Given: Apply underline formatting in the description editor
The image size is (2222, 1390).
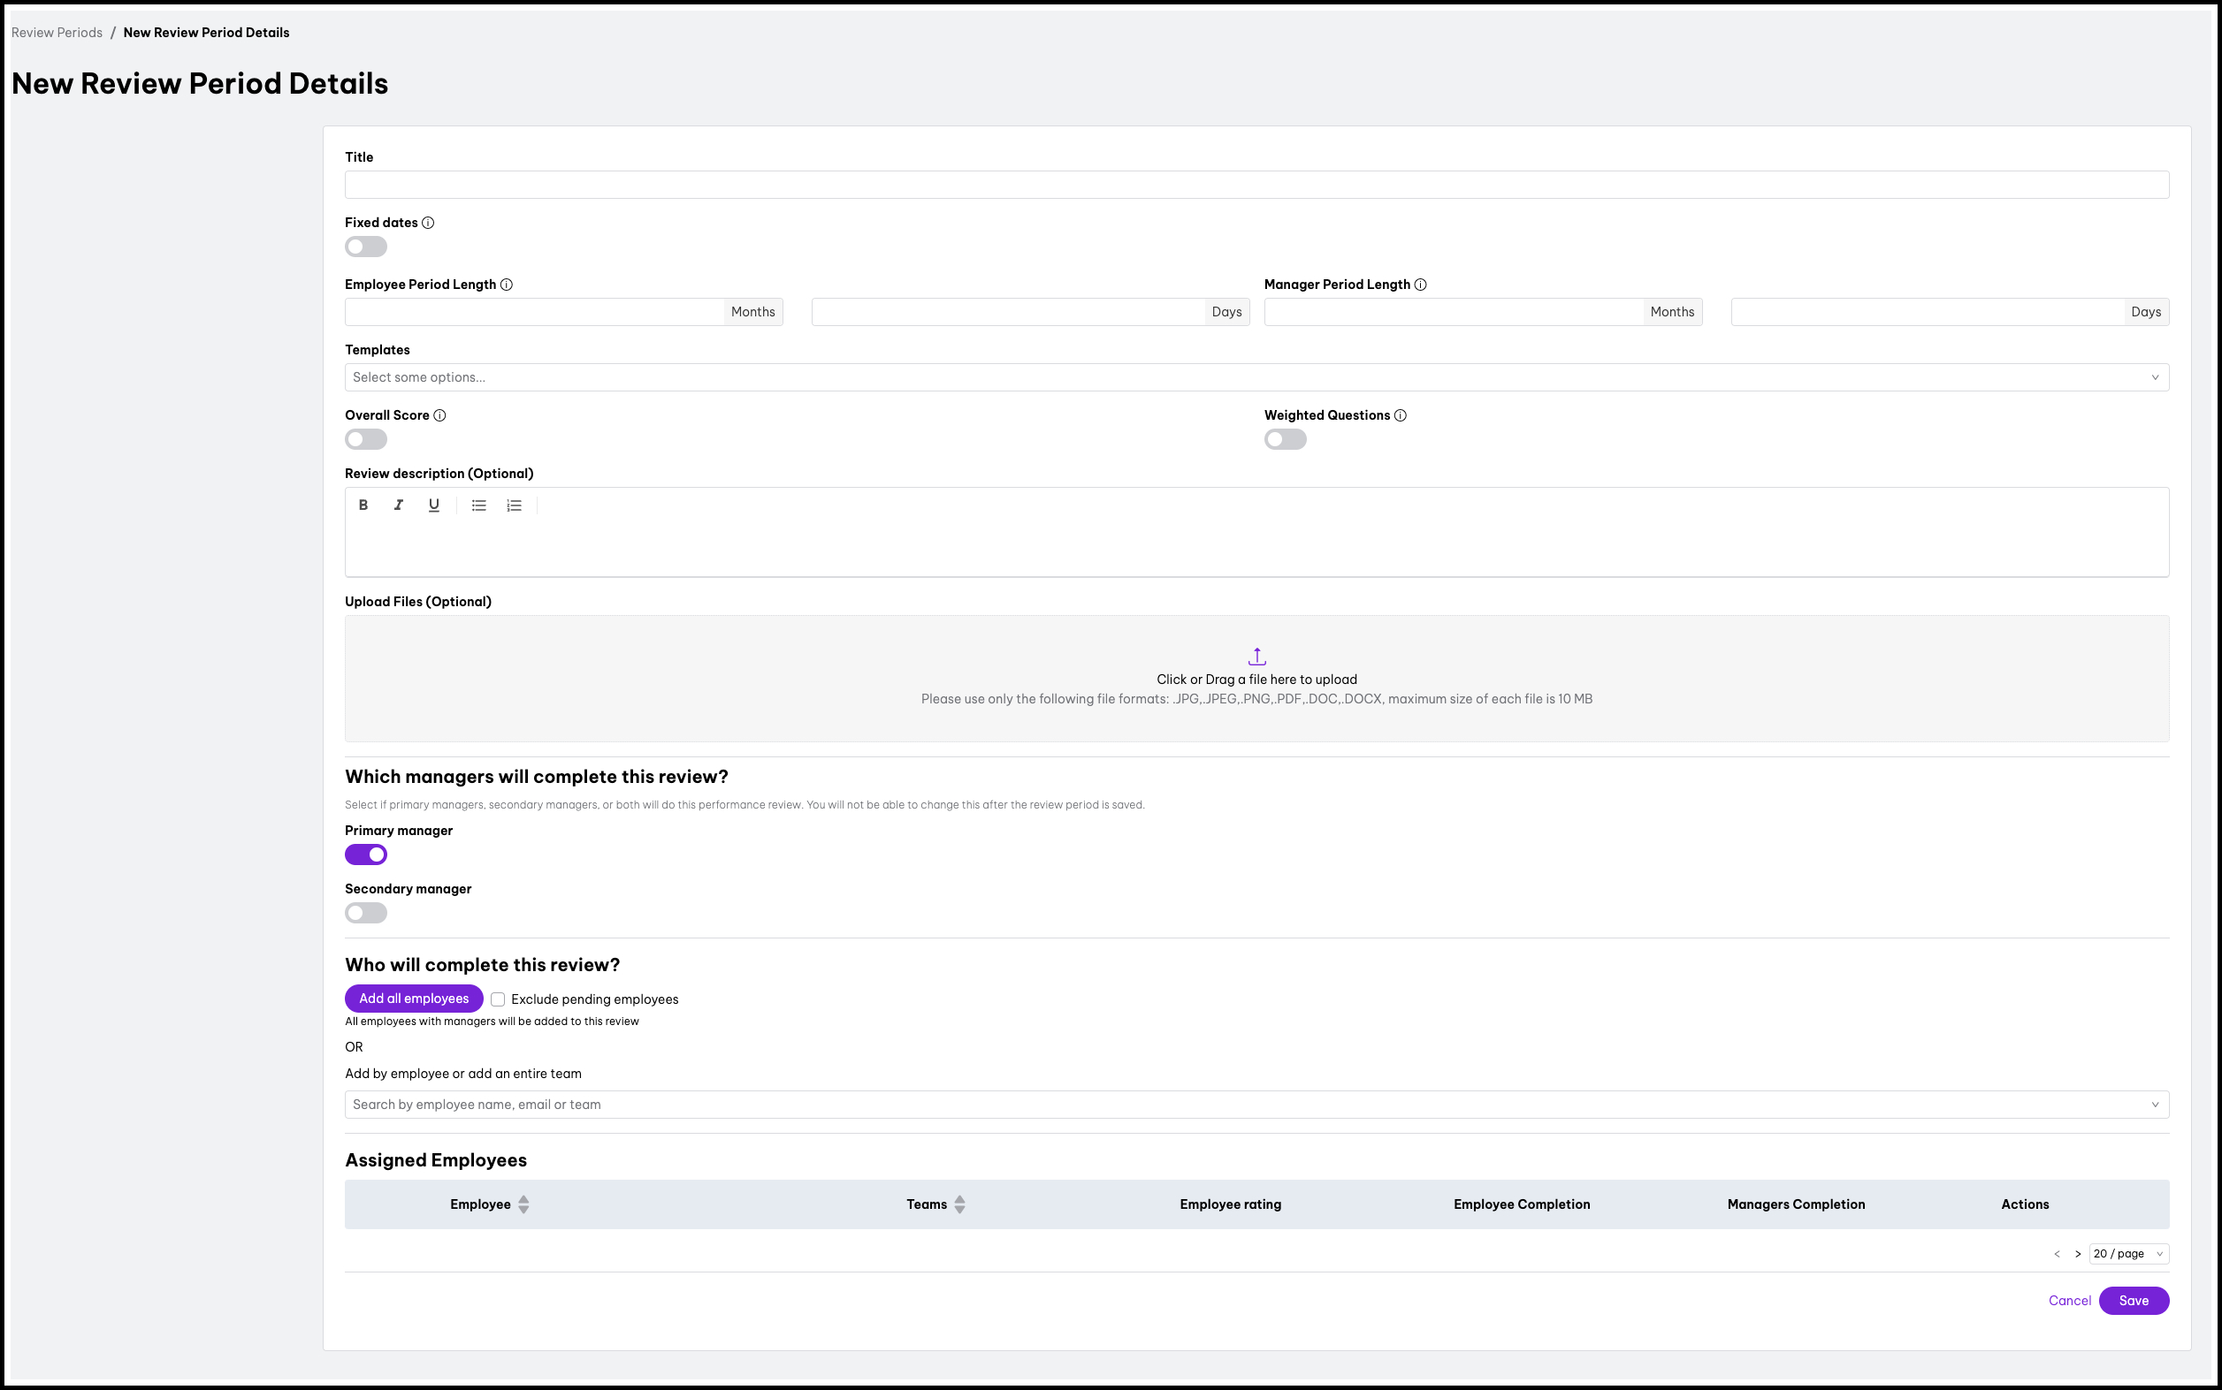Looking at the screenshot, I should tap(433, 505).
